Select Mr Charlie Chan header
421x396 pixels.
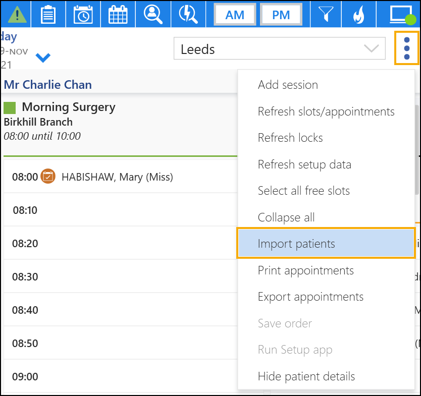(x=48, y=84)
